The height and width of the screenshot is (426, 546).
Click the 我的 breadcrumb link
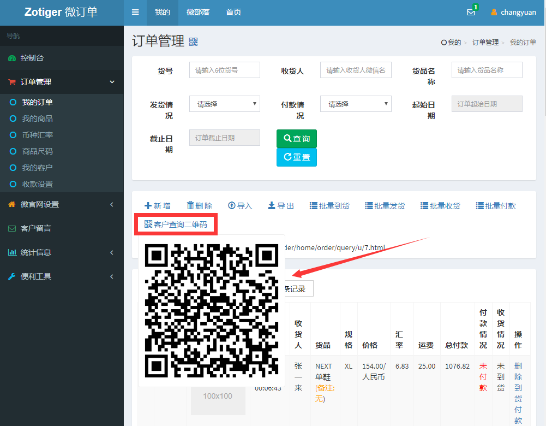pos(451,43)
